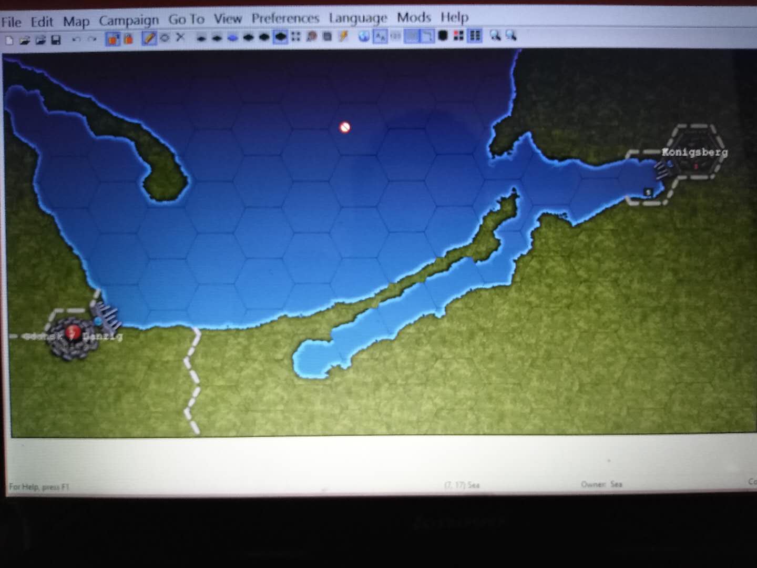Screen dimensions: 757x568
Task: Click the red Danzig city marker
Action: [x=73, y=332]
